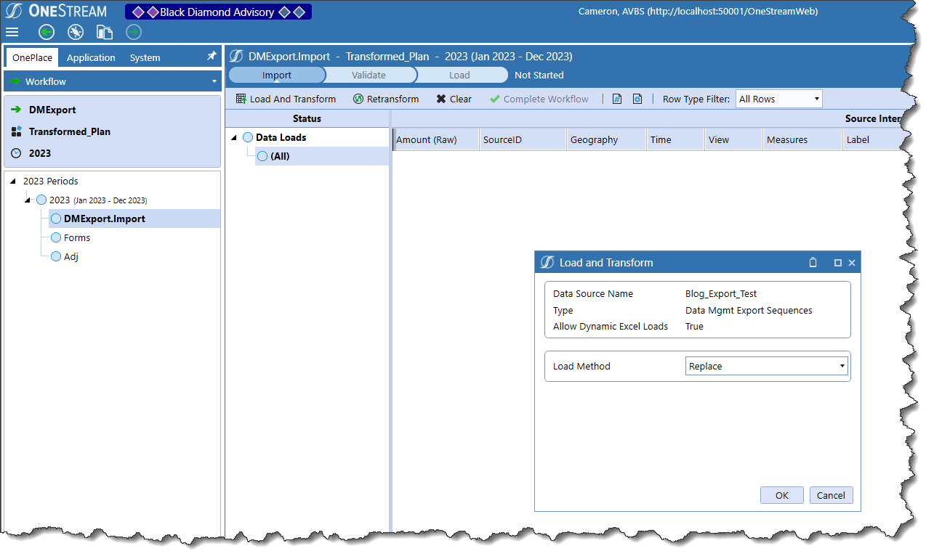Click the Clear toolbar button
The height and width of the screenshot is (559, 934).
(x=454, y=99)
